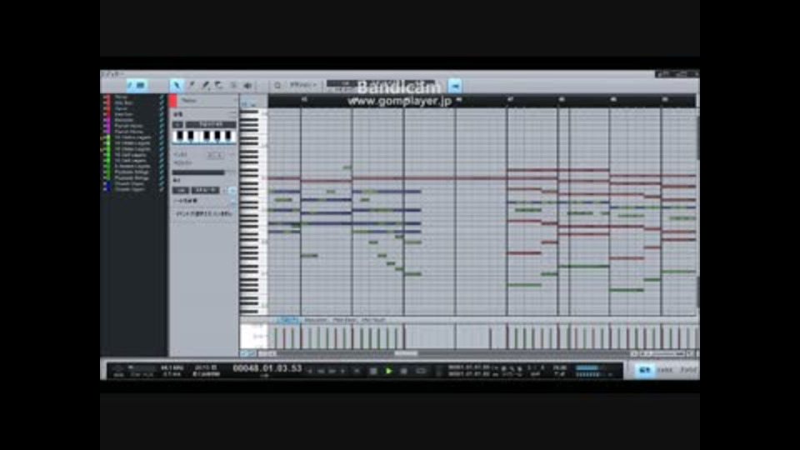800x450 pixels.
Task: Select the Mute tool
Action: [x=233, y=85]
